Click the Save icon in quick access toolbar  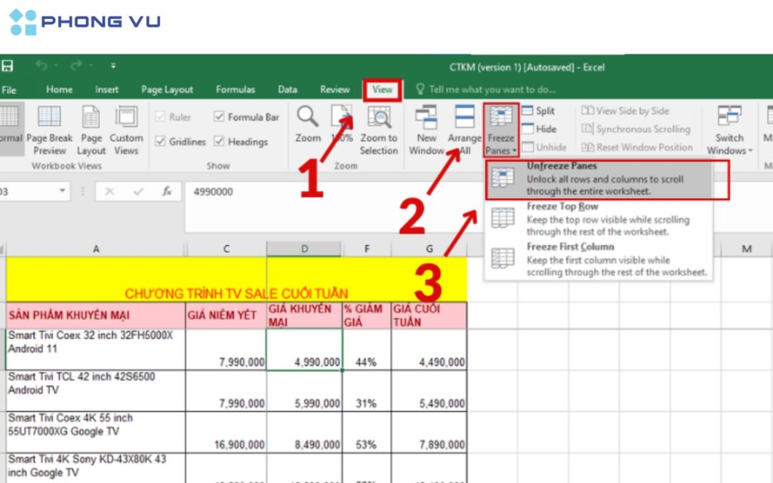[x=8, y=66]
